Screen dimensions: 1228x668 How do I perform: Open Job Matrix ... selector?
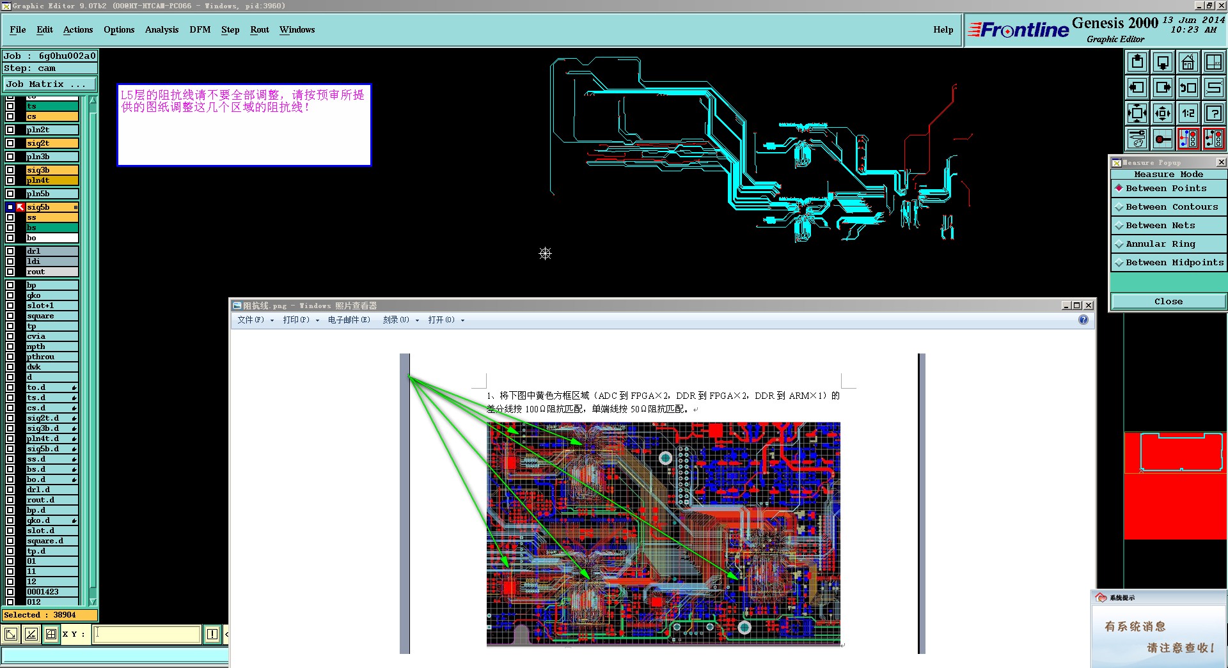pos(50,84)
